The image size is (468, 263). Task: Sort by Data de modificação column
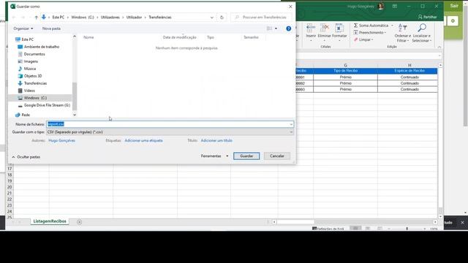[180, 37]
